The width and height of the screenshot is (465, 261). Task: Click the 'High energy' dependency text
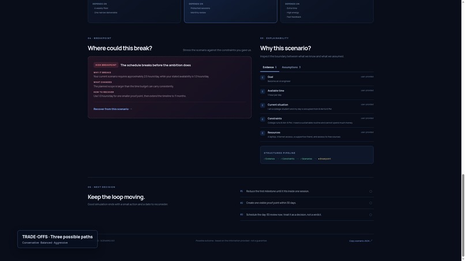(x=292, y=13)
